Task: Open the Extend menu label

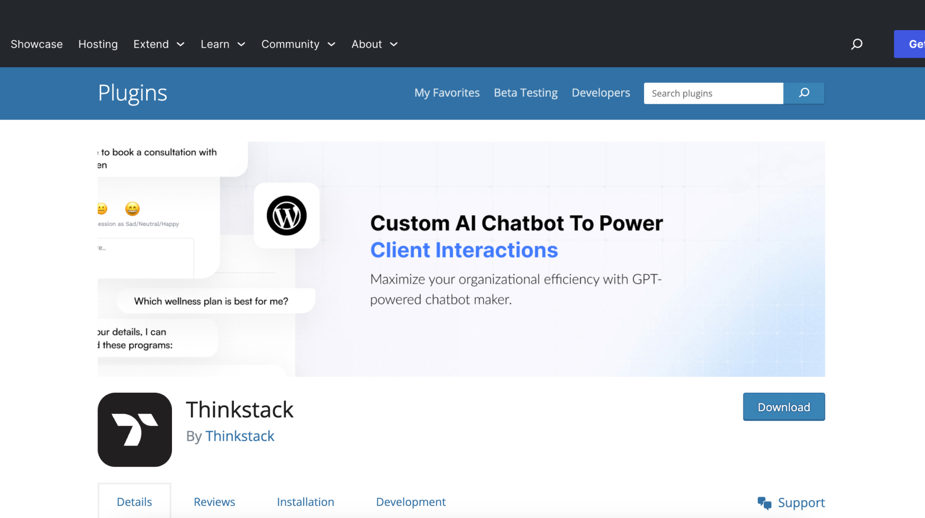Action: point(151,44)
